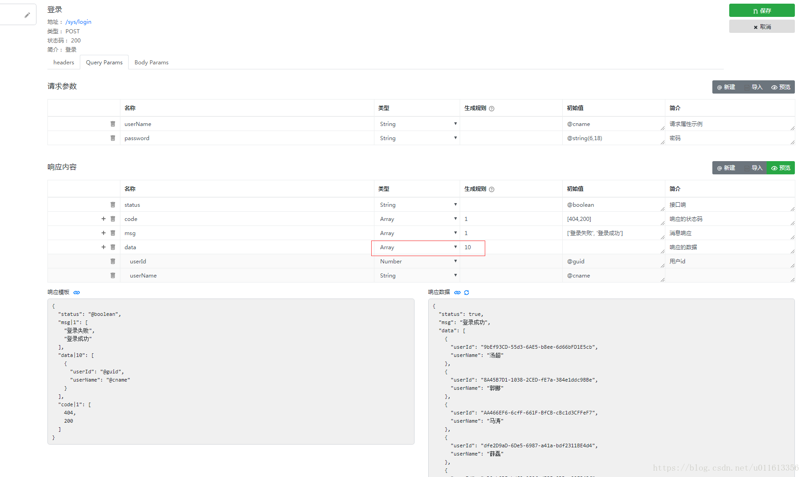804x477 pixels.
Task: Click 新建 in the 请求参数 section
Action: (x=726, y=87)
